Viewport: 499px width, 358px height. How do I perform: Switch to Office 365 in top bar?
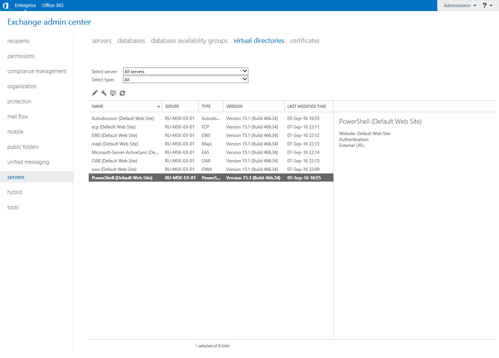click(x=52, y=6)
